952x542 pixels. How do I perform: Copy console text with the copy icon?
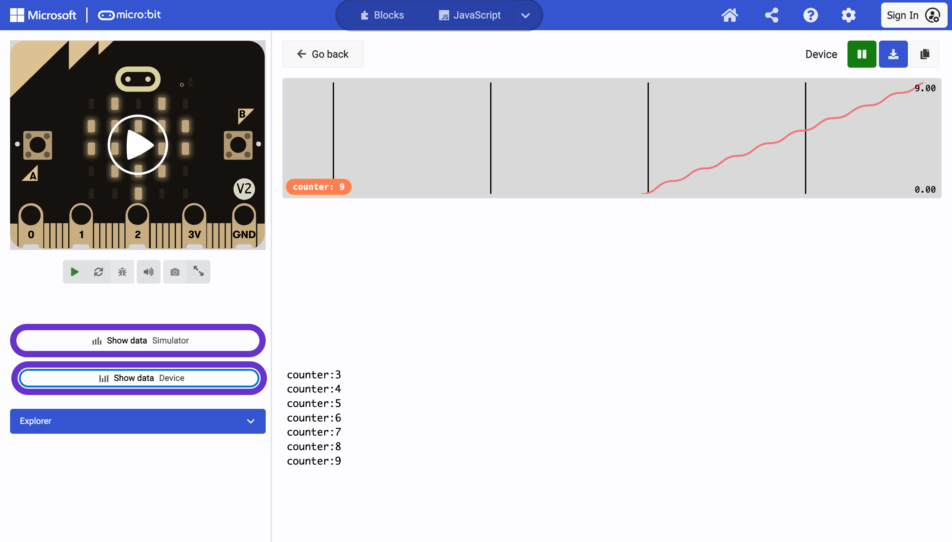[x=924, y=54]
